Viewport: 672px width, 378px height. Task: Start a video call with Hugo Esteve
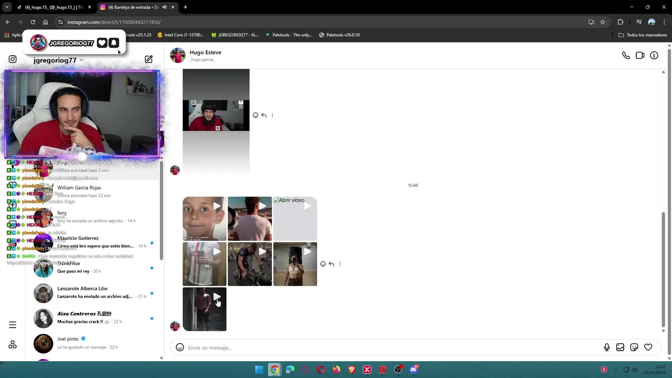640,55
